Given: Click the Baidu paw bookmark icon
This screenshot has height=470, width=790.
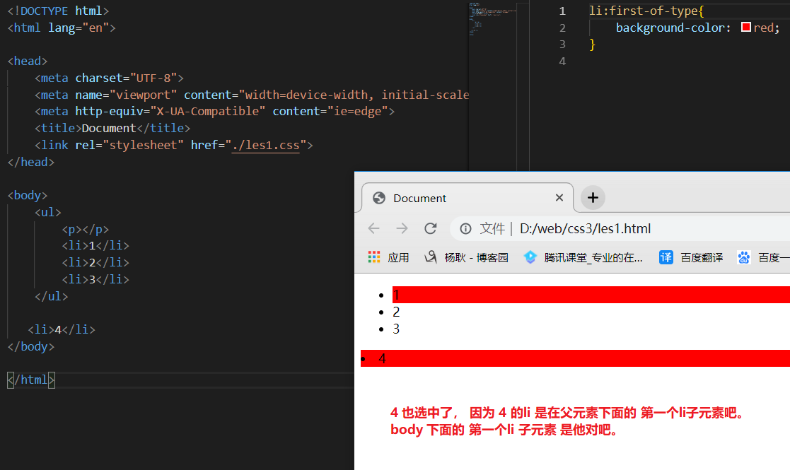Looking at the screenshot, I should (x=743, y=257).
